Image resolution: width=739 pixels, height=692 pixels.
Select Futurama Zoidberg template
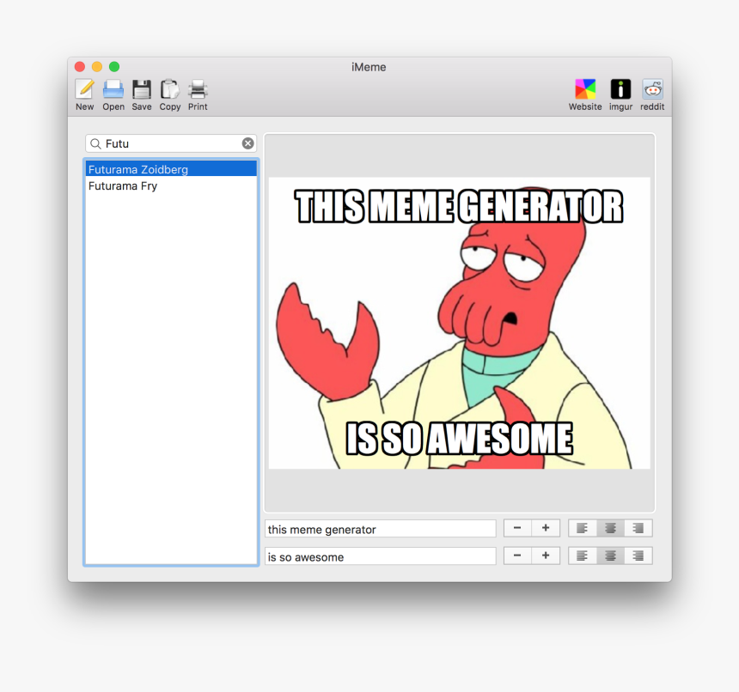171,169
